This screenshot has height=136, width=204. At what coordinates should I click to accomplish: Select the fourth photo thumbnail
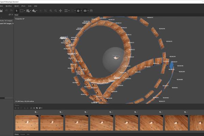tap(102, 123)
